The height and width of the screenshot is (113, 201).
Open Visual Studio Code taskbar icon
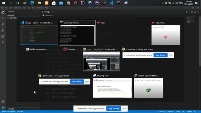tap(111, 3)
